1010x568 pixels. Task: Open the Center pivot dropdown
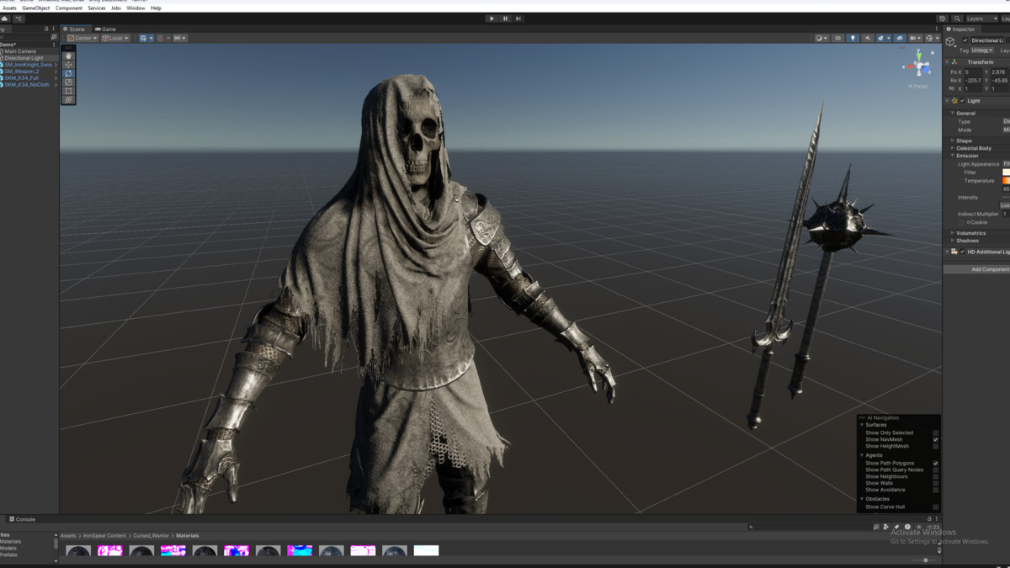(83, 38)
